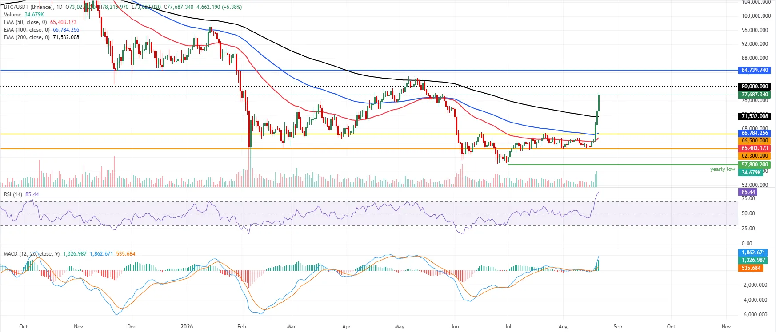Click the 50.00 tick on the RSI scale
This screenshot has width=776, height=332.
coord(748,213)
